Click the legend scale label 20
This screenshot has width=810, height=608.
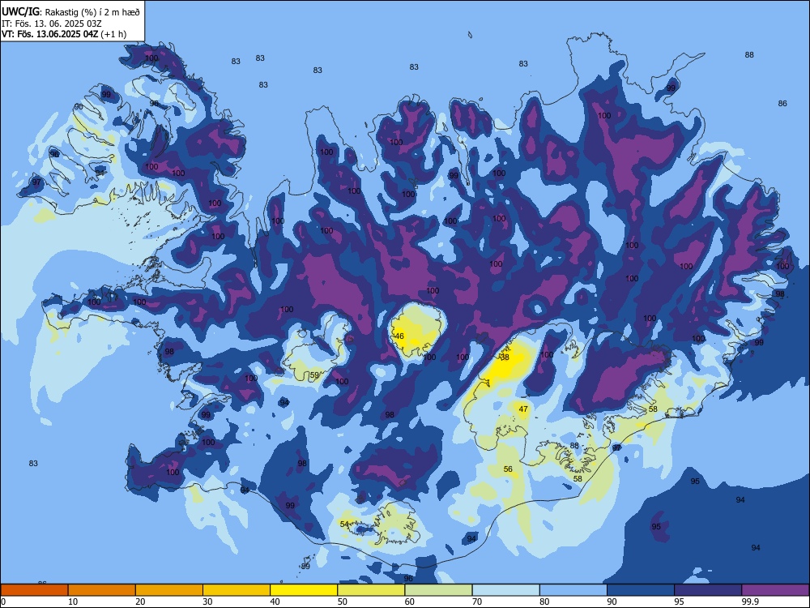pyautogui.click(x=140, y=602)
